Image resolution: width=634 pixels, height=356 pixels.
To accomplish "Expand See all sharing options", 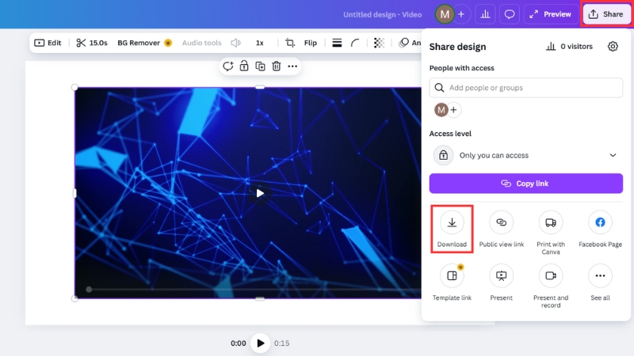I will 600,276.
